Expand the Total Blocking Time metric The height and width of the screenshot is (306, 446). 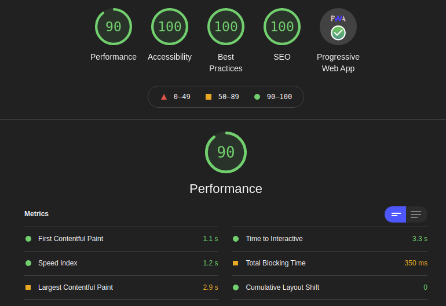pyautogui.click(x=276, y=263)
